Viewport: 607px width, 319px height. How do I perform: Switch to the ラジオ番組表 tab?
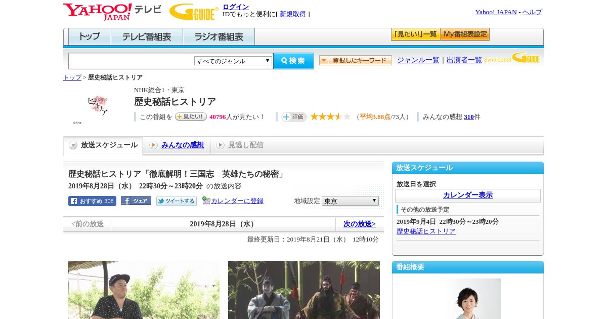tap(219, 37)
